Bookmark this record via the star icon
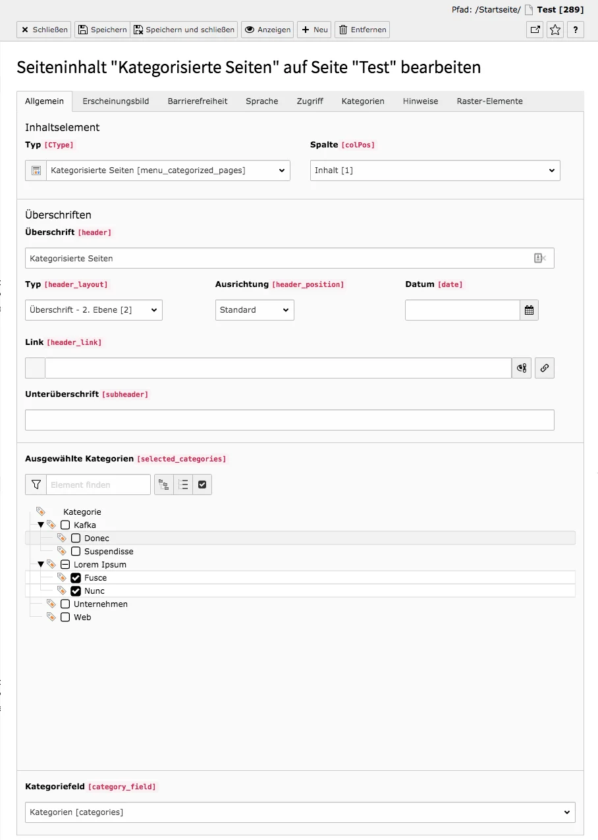The image size is (598, 840). click(x=555, y=30)
